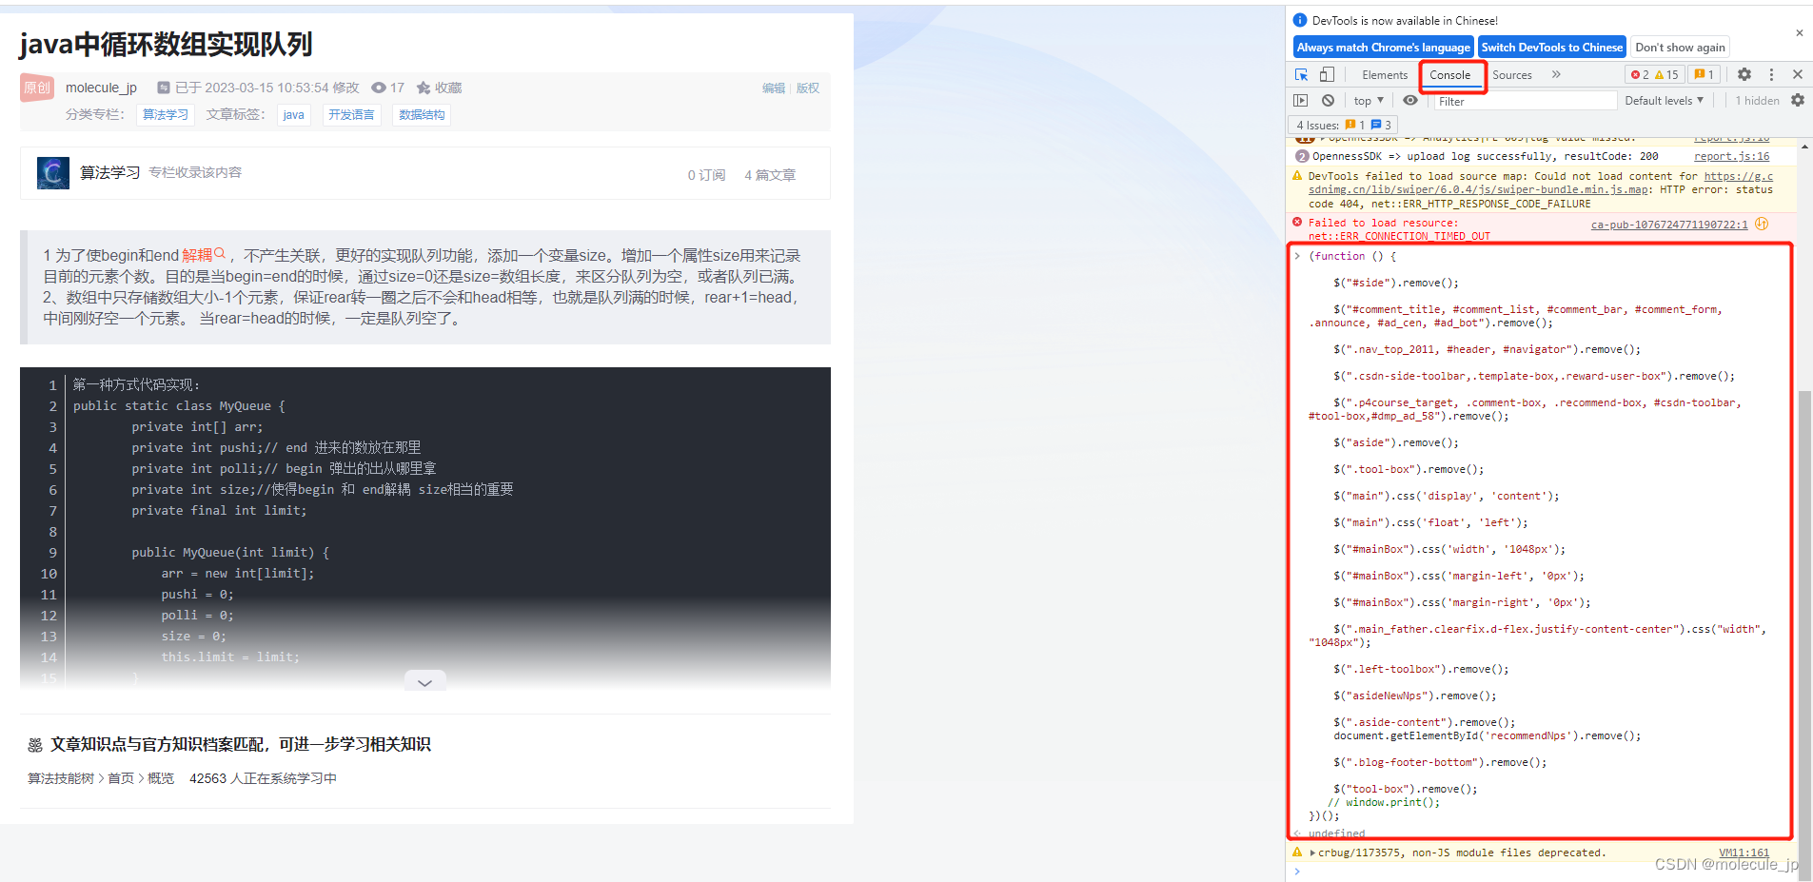Click Don't show again button
The width and height of the screenshot is (1813, 882).
coord(1681,47)
